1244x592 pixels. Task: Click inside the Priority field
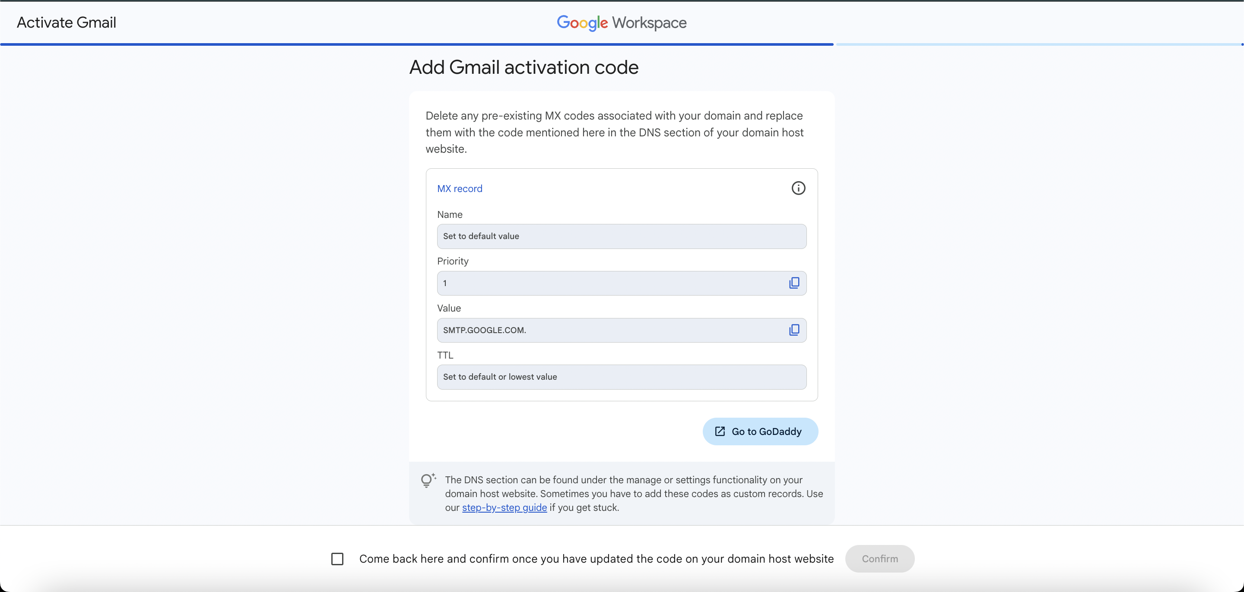609,283
